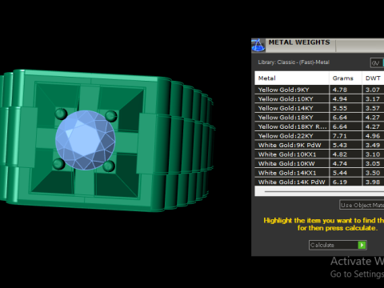Click the 5.55 grams value
Viewport: 384px width, 288px height.
pos(340,108)
